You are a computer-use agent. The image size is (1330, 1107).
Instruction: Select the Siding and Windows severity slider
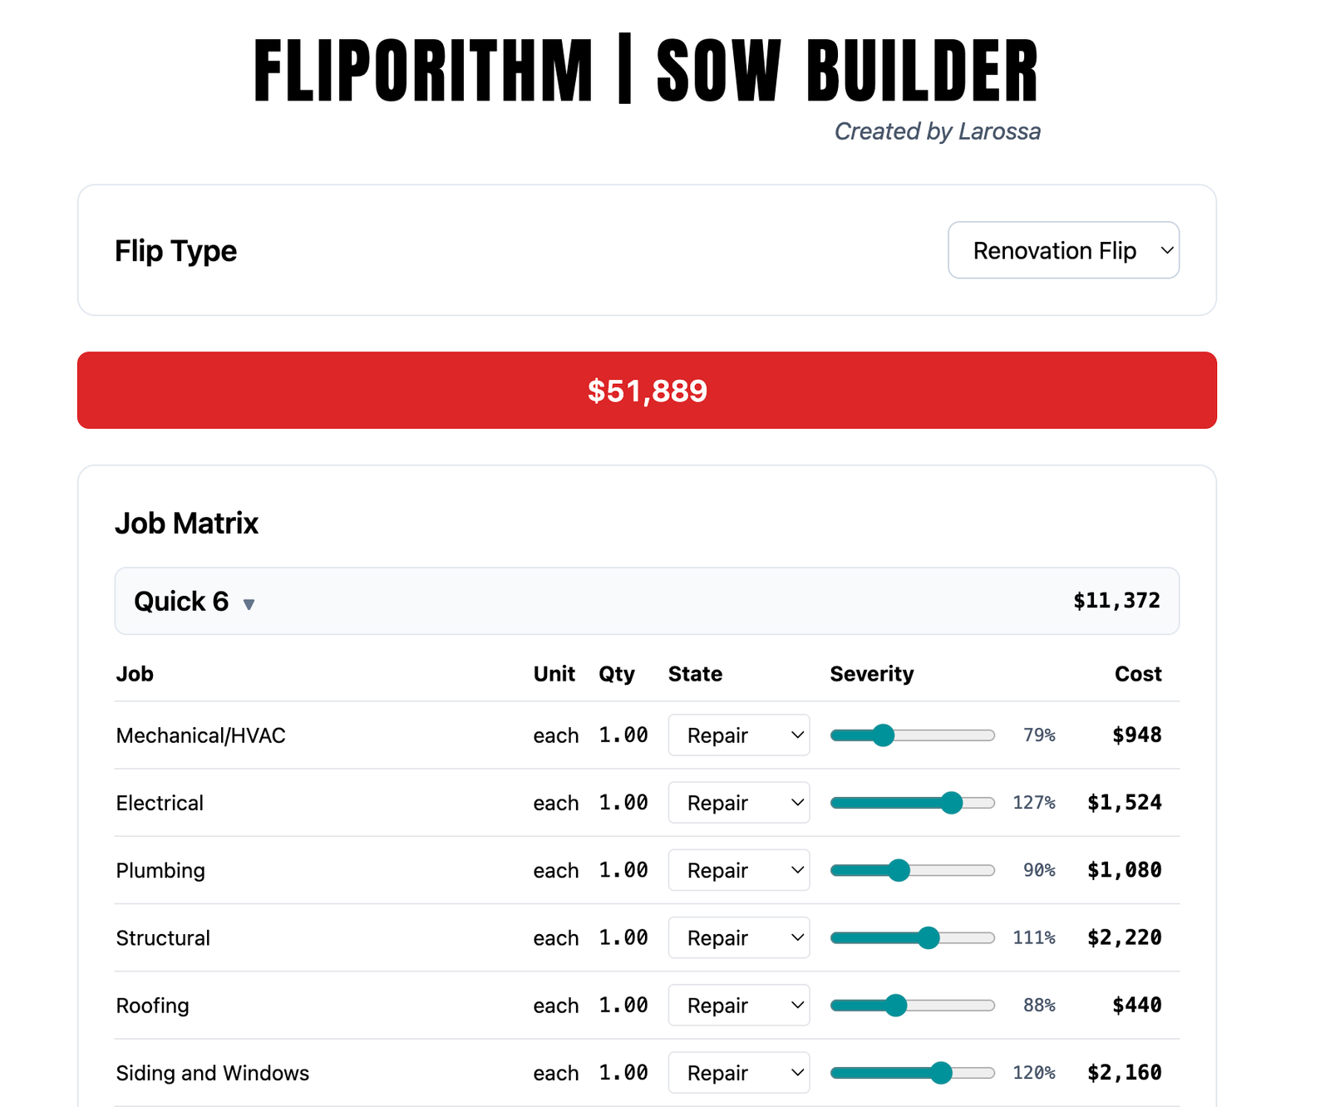[x=940, y=1072]
